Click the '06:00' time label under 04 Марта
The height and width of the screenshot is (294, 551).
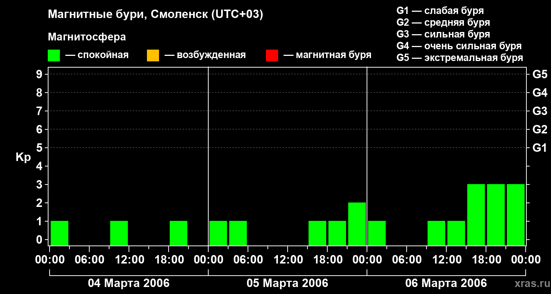89,260
